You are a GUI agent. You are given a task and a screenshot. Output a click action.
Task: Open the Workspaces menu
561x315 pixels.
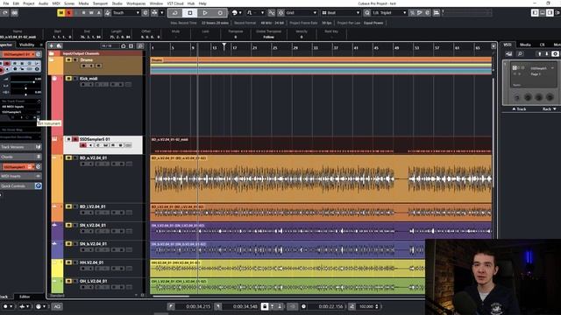point(136,3)
